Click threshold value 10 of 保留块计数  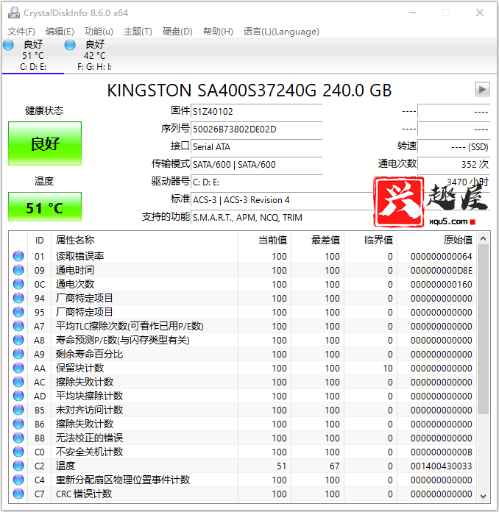tap(388, 369)
